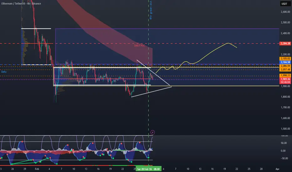The height and width of the screenshot is (172, 292).
Task: Click the 2,400.00 price axis label
Action: click(x=285, y=33)
